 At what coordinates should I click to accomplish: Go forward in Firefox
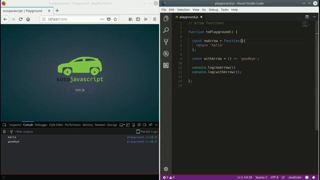tap(13, 19)
